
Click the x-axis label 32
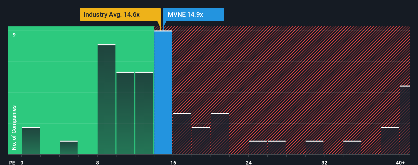click(x=324, y=162)
